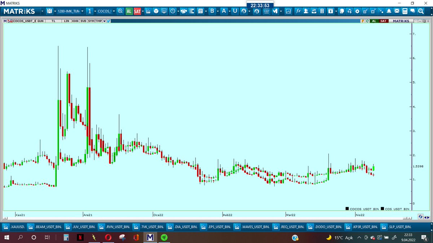Open the fx formula icon

coord(298,11)
